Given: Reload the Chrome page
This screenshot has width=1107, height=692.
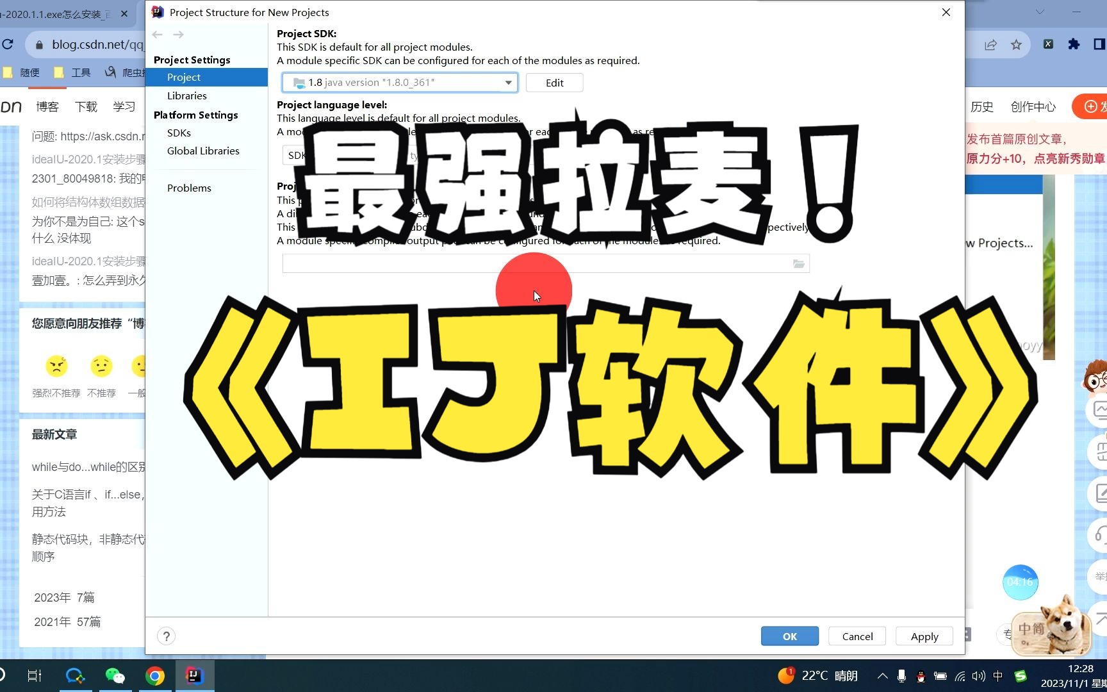Looking at the screenshot, I should [8, 44].
